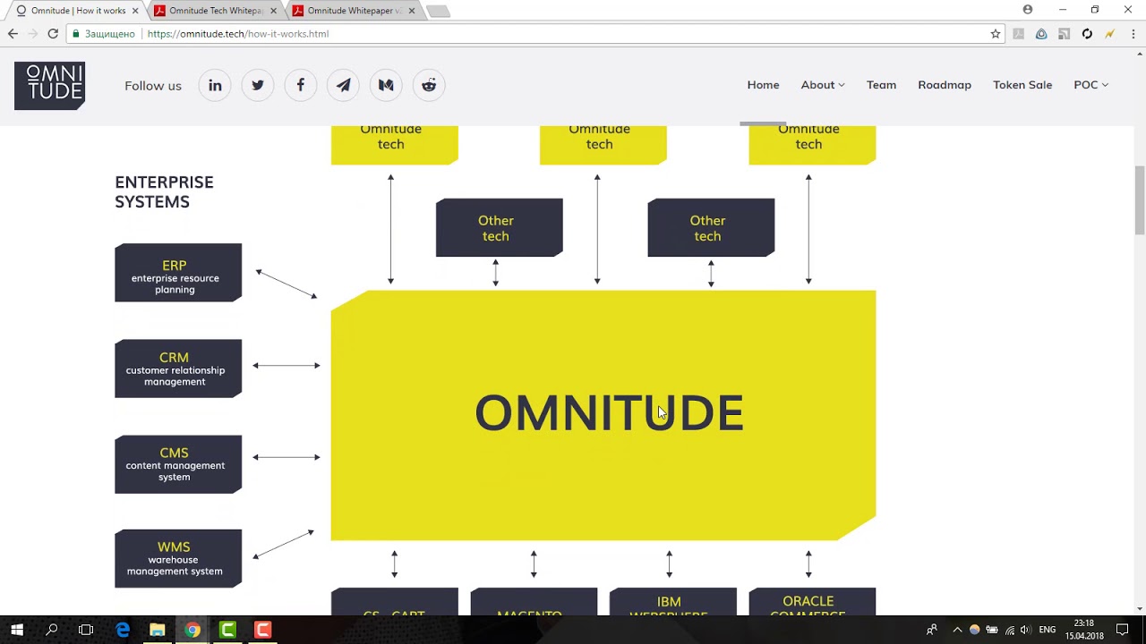Open Omnitude's LinkedIn page icon

[x=215, y=85]
